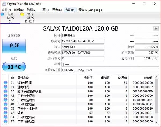Open the 编辑(E) menu
The width and height of the screenshot is (161, 127).
(19, 10)
